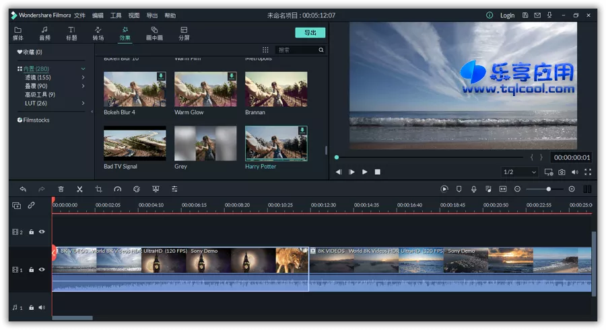Select the Bad TV Signal effect
606x330 pixels.
(x=135, y=143)
